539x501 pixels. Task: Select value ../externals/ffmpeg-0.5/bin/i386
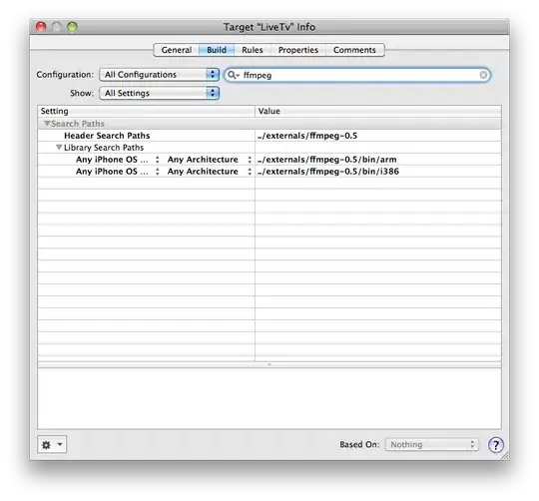[328, 171]
